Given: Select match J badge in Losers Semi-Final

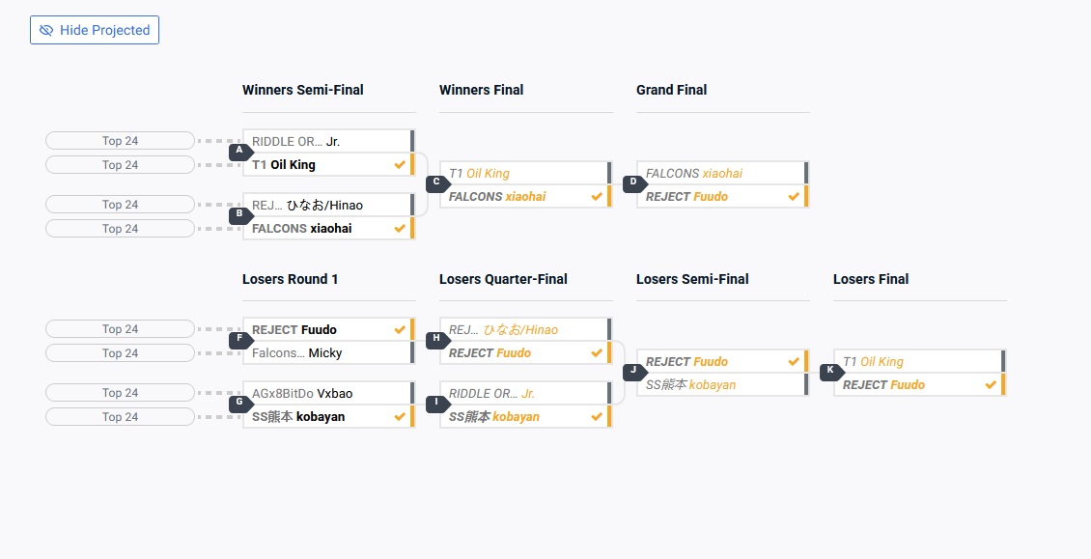Looking at the screenshot, I should click(634, 371).
